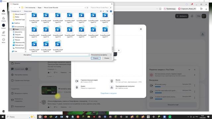Viewport: 212px width, 119px height.
Task: Click the up-folder arrow in file dialog
Action: click(x=20, y=8)
